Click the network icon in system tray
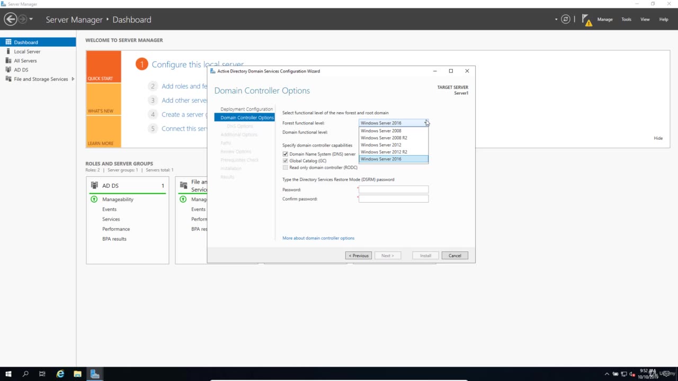This screenshot has width=678, height=381. point(623,374)
